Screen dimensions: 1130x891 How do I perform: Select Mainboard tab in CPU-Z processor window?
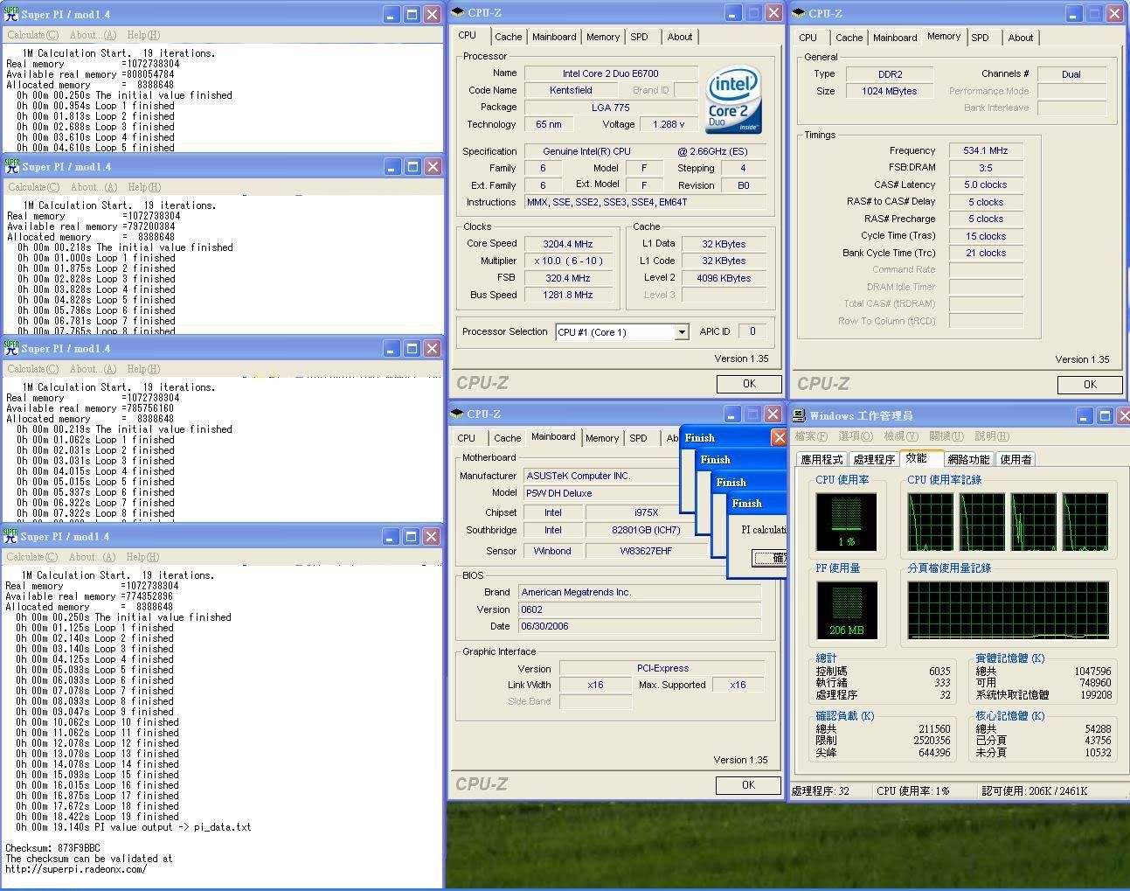[x=554, y=37]
